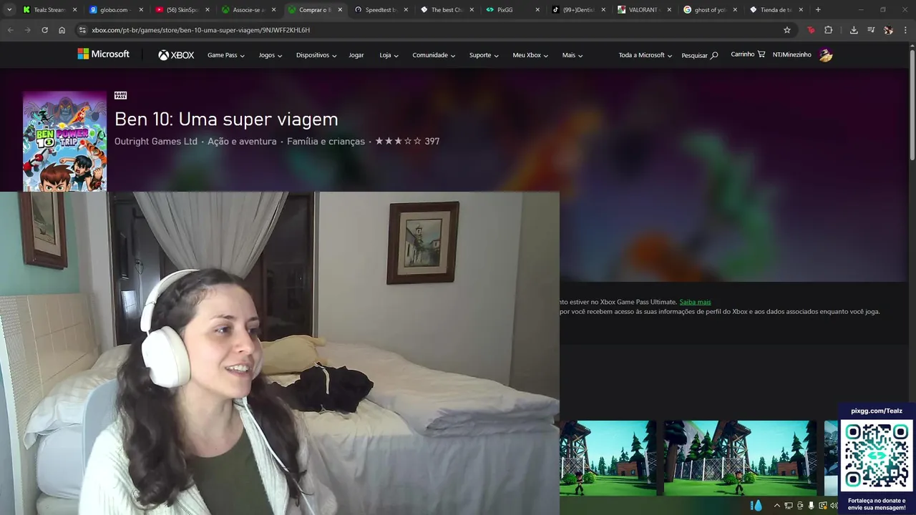Viewport: 916px width, 515px height.
Task: Expand Mais menu
Action: click(572, 55)
